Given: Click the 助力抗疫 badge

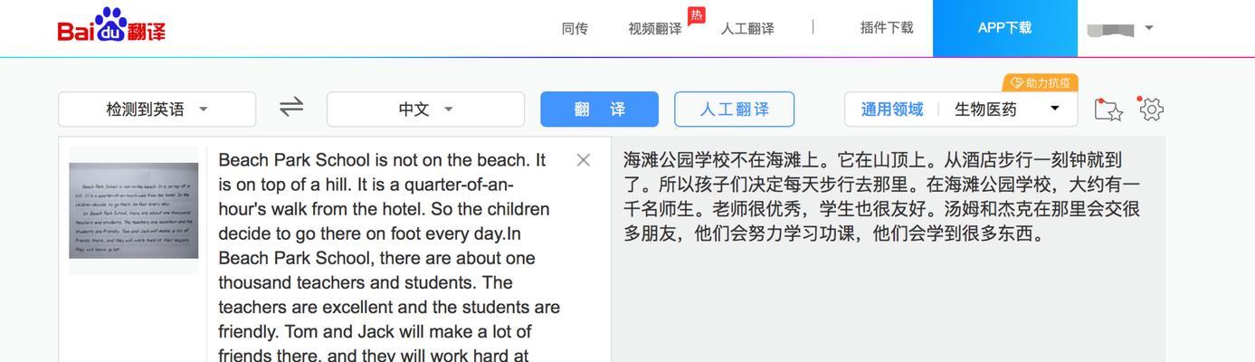Looking at the screenshot, I should click(x=1041, y=82).
